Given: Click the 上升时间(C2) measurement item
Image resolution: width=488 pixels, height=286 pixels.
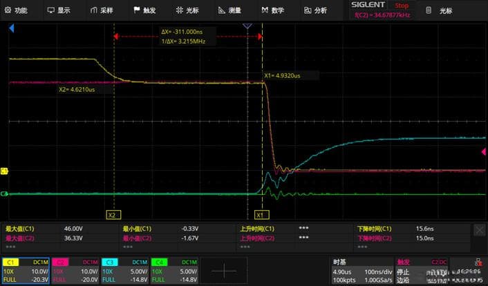Looking at the screenshot, I should (x=257, y=238).
